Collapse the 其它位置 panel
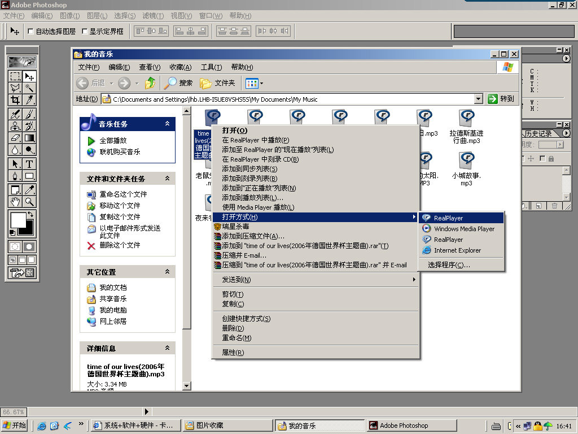The width and height of the screenshot is (578, 434). (167, 272)
